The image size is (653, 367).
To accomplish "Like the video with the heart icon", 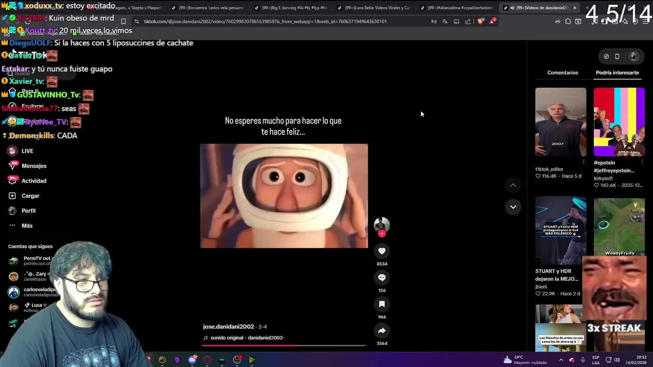I will (x=382, y=251).
